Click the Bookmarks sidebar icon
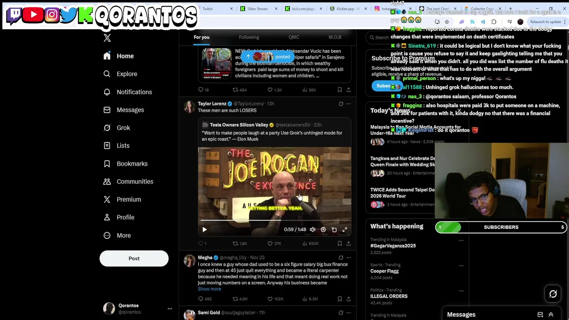This screenshot has width=569, height=320. [107, 164]
